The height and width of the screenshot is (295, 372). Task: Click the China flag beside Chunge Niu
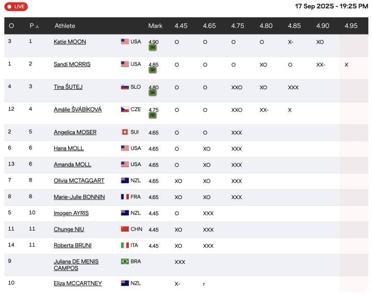(125, 230)
